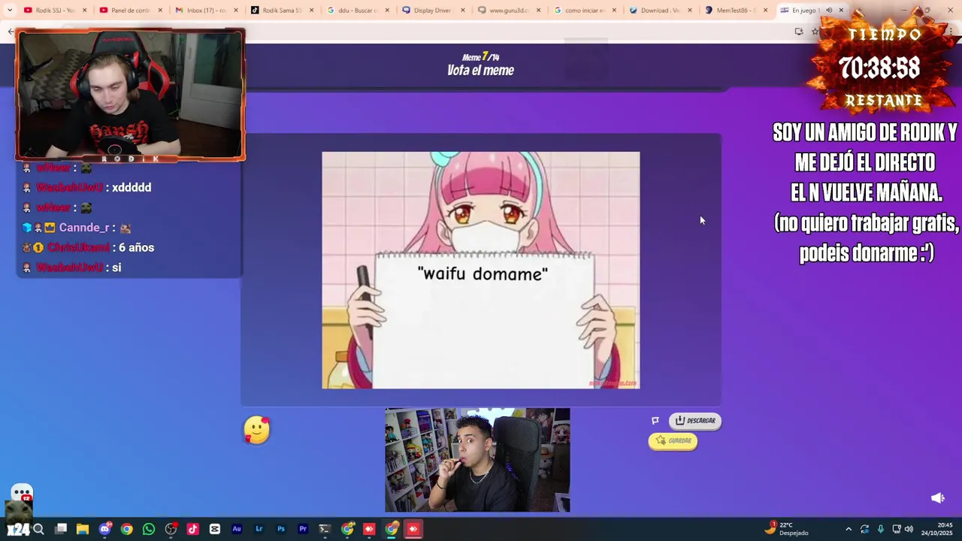
Task: Close the MemTest86 tab
Action: [765, 11]
